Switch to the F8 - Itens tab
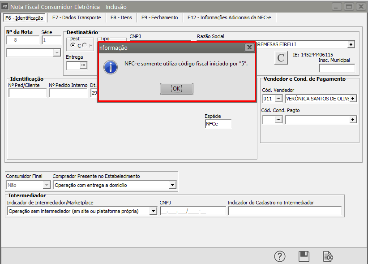This screenshot has height=264, width=368. click(x=121, y=17)
